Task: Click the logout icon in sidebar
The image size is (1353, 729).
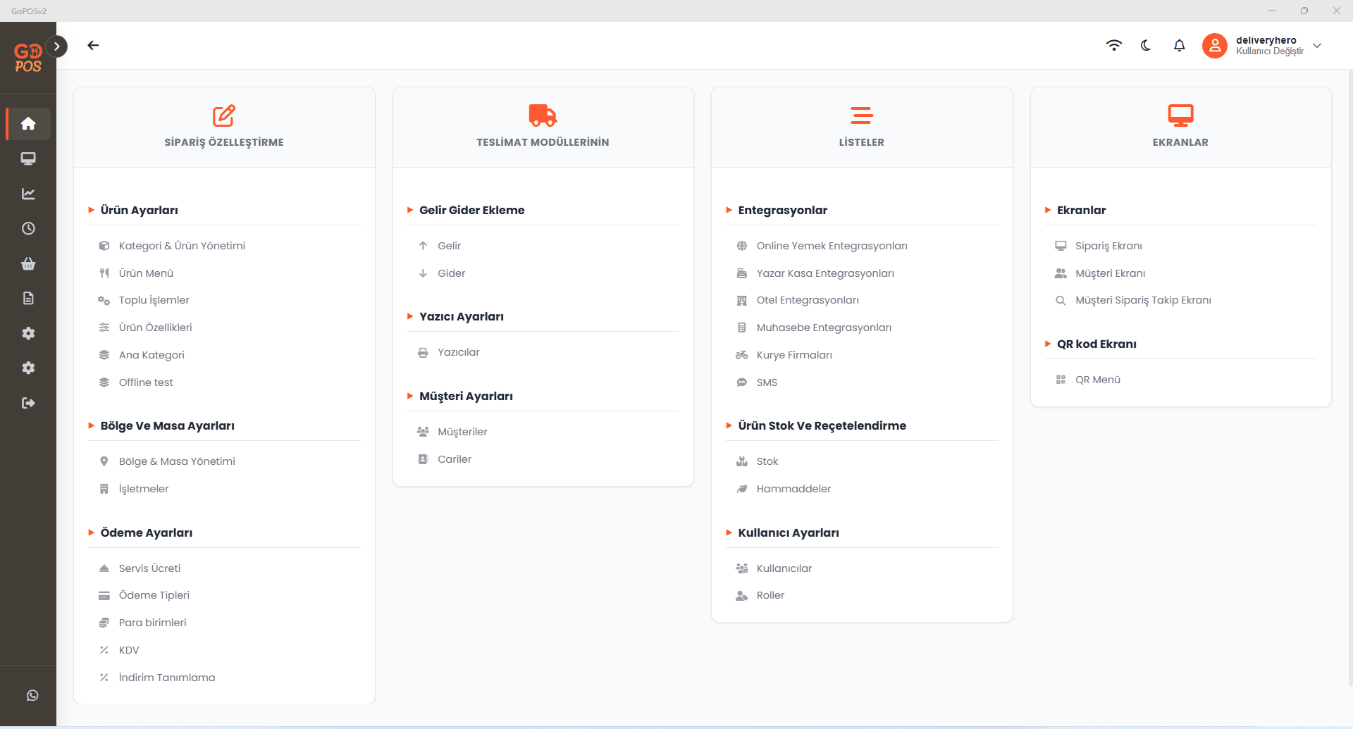Action: (x=28, y=403)
